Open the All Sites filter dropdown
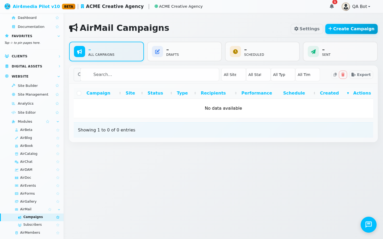383x239 pixels. click(234, 75)
